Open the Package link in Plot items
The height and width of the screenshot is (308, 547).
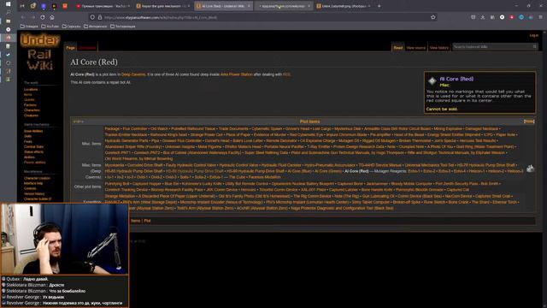[x=112, y=129]
